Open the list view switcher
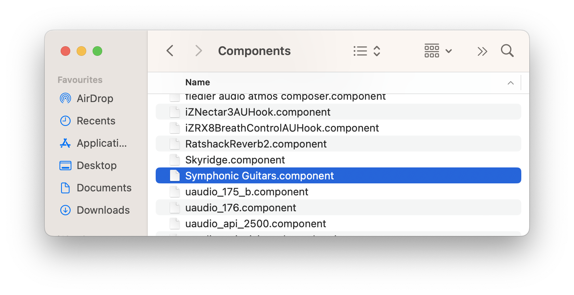 [366, 51]
